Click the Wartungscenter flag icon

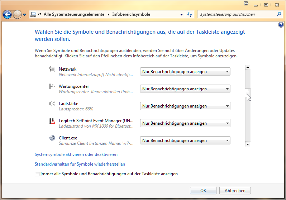click(x=52, y=86)
